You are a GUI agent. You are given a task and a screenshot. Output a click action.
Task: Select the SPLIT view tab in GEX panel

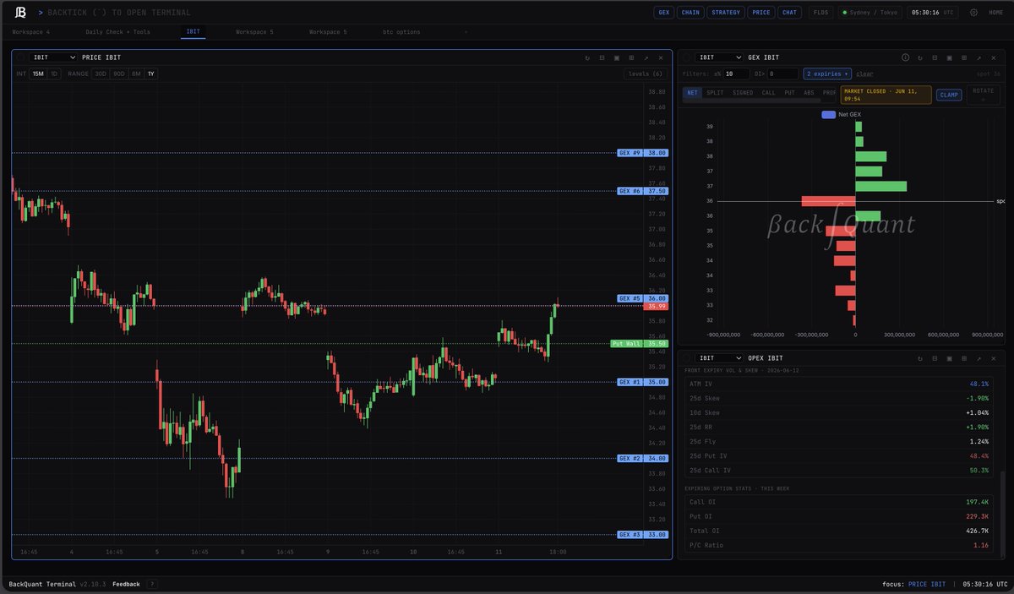click(x=715, y=93)
